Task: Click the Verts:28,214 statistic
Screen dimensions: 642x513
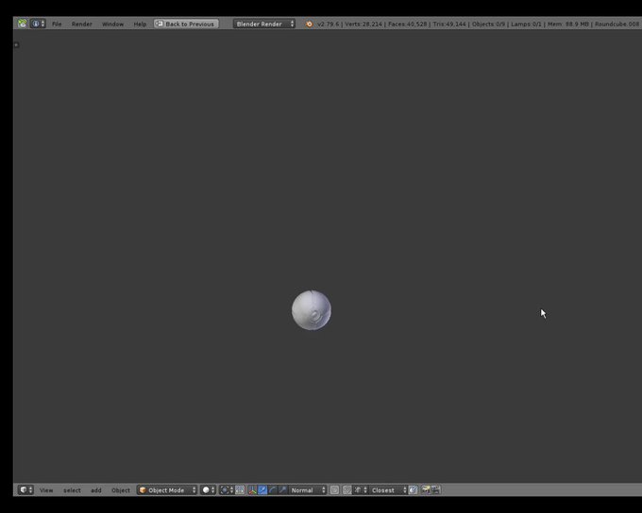Action: [363, 25]
